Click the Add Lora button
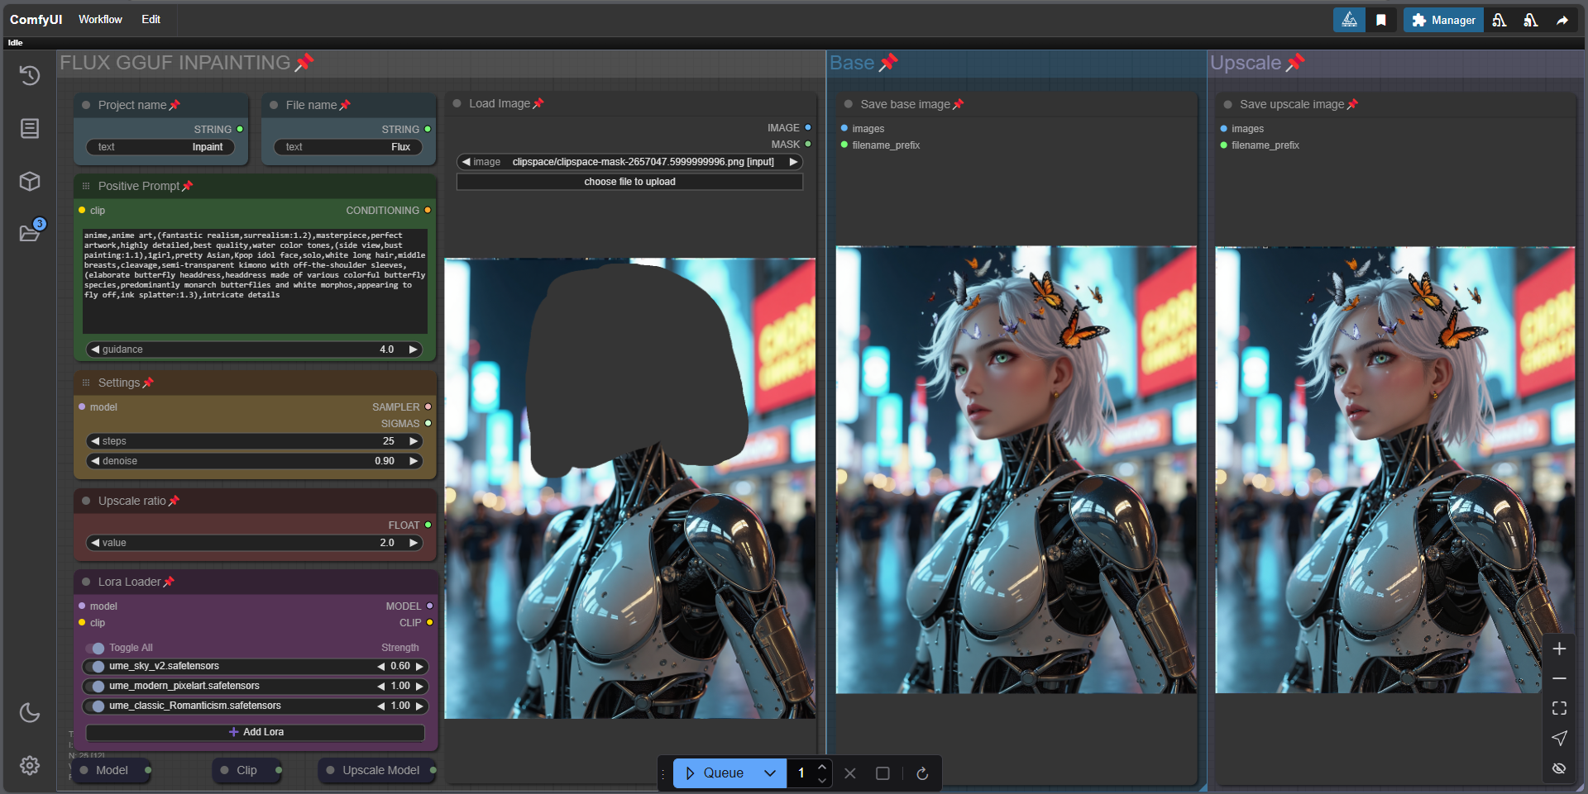 pyautogui.click(x=256, y=732)
